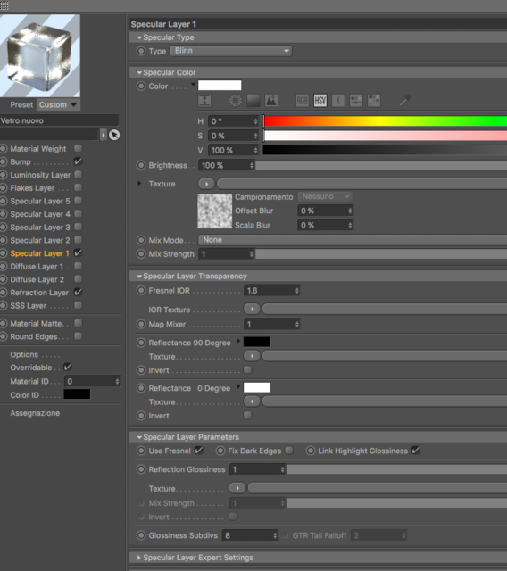Open the color mixer sliders icon
507x571 pixels.
coord(356,101)
